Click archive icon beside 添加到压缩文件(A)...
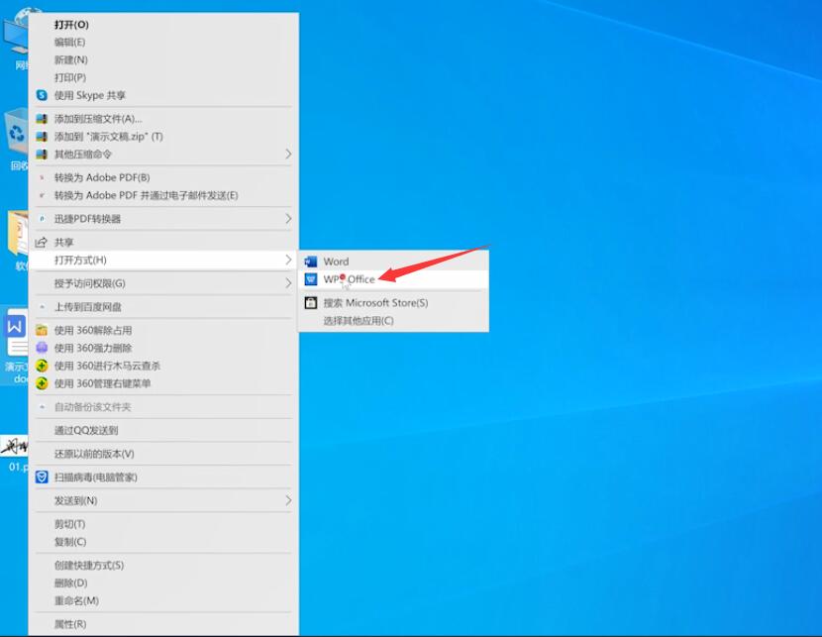 pos(42,119)
